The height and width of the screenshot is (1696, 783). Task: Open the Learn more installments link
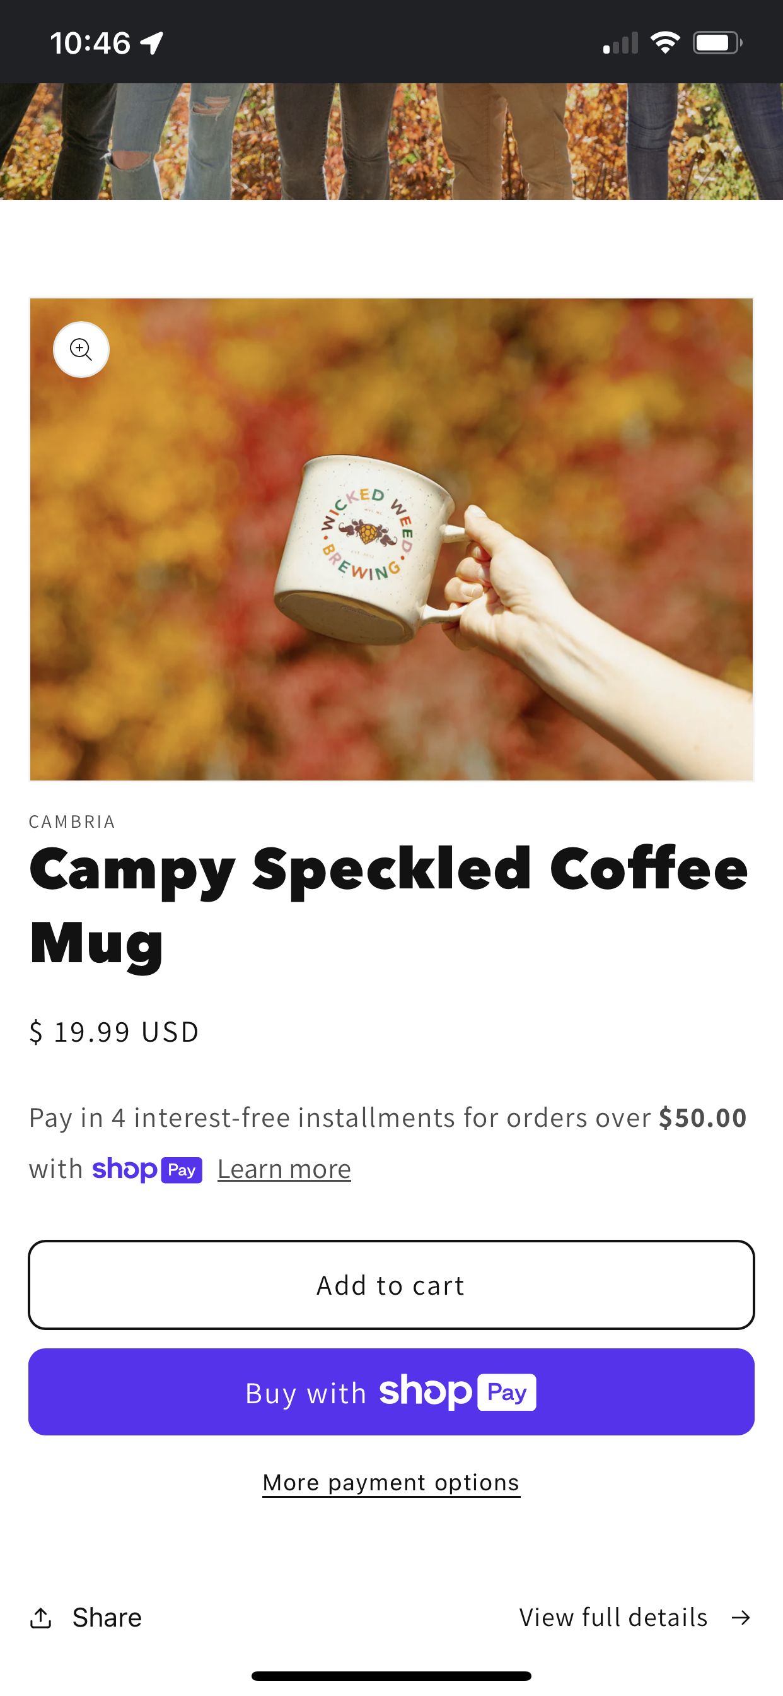coord(284,1169)
